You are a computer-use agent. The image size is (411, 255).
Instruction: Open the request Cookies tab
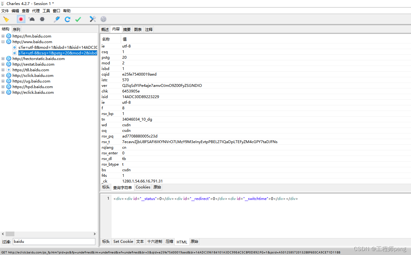(143, 187)
